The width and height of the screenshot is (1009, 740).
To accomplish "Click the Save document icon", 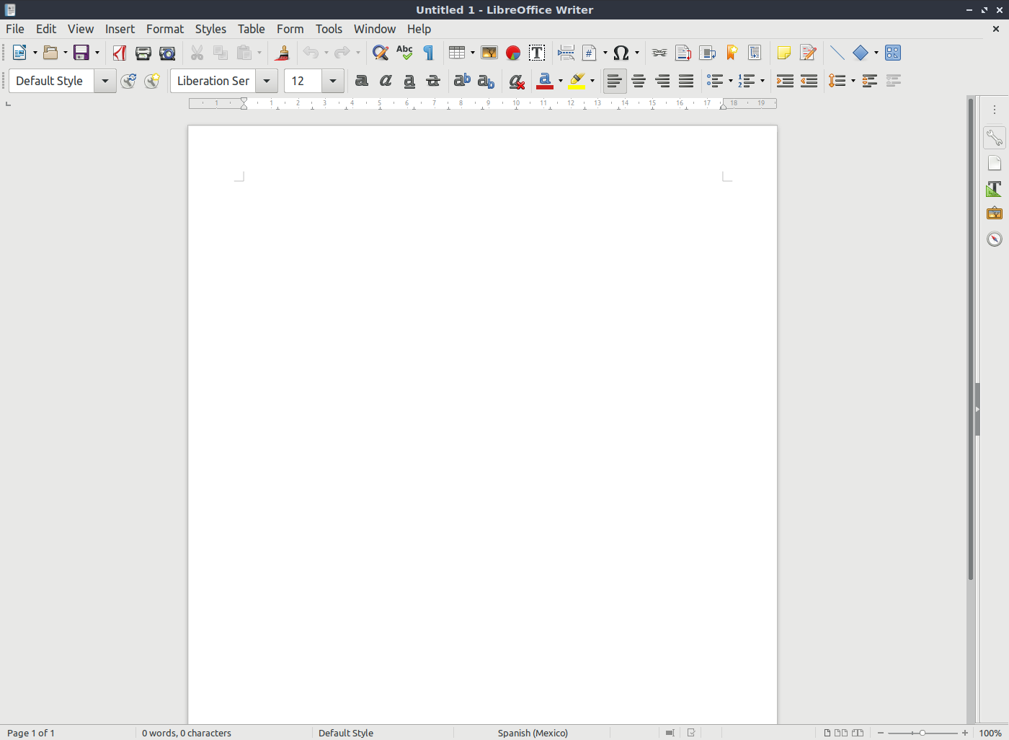I will [81, 53].
